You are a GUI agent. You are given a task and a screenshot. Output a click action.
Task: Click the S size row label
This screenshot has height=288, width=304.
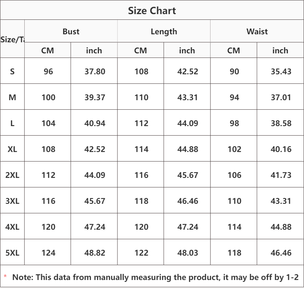(12, 71)
